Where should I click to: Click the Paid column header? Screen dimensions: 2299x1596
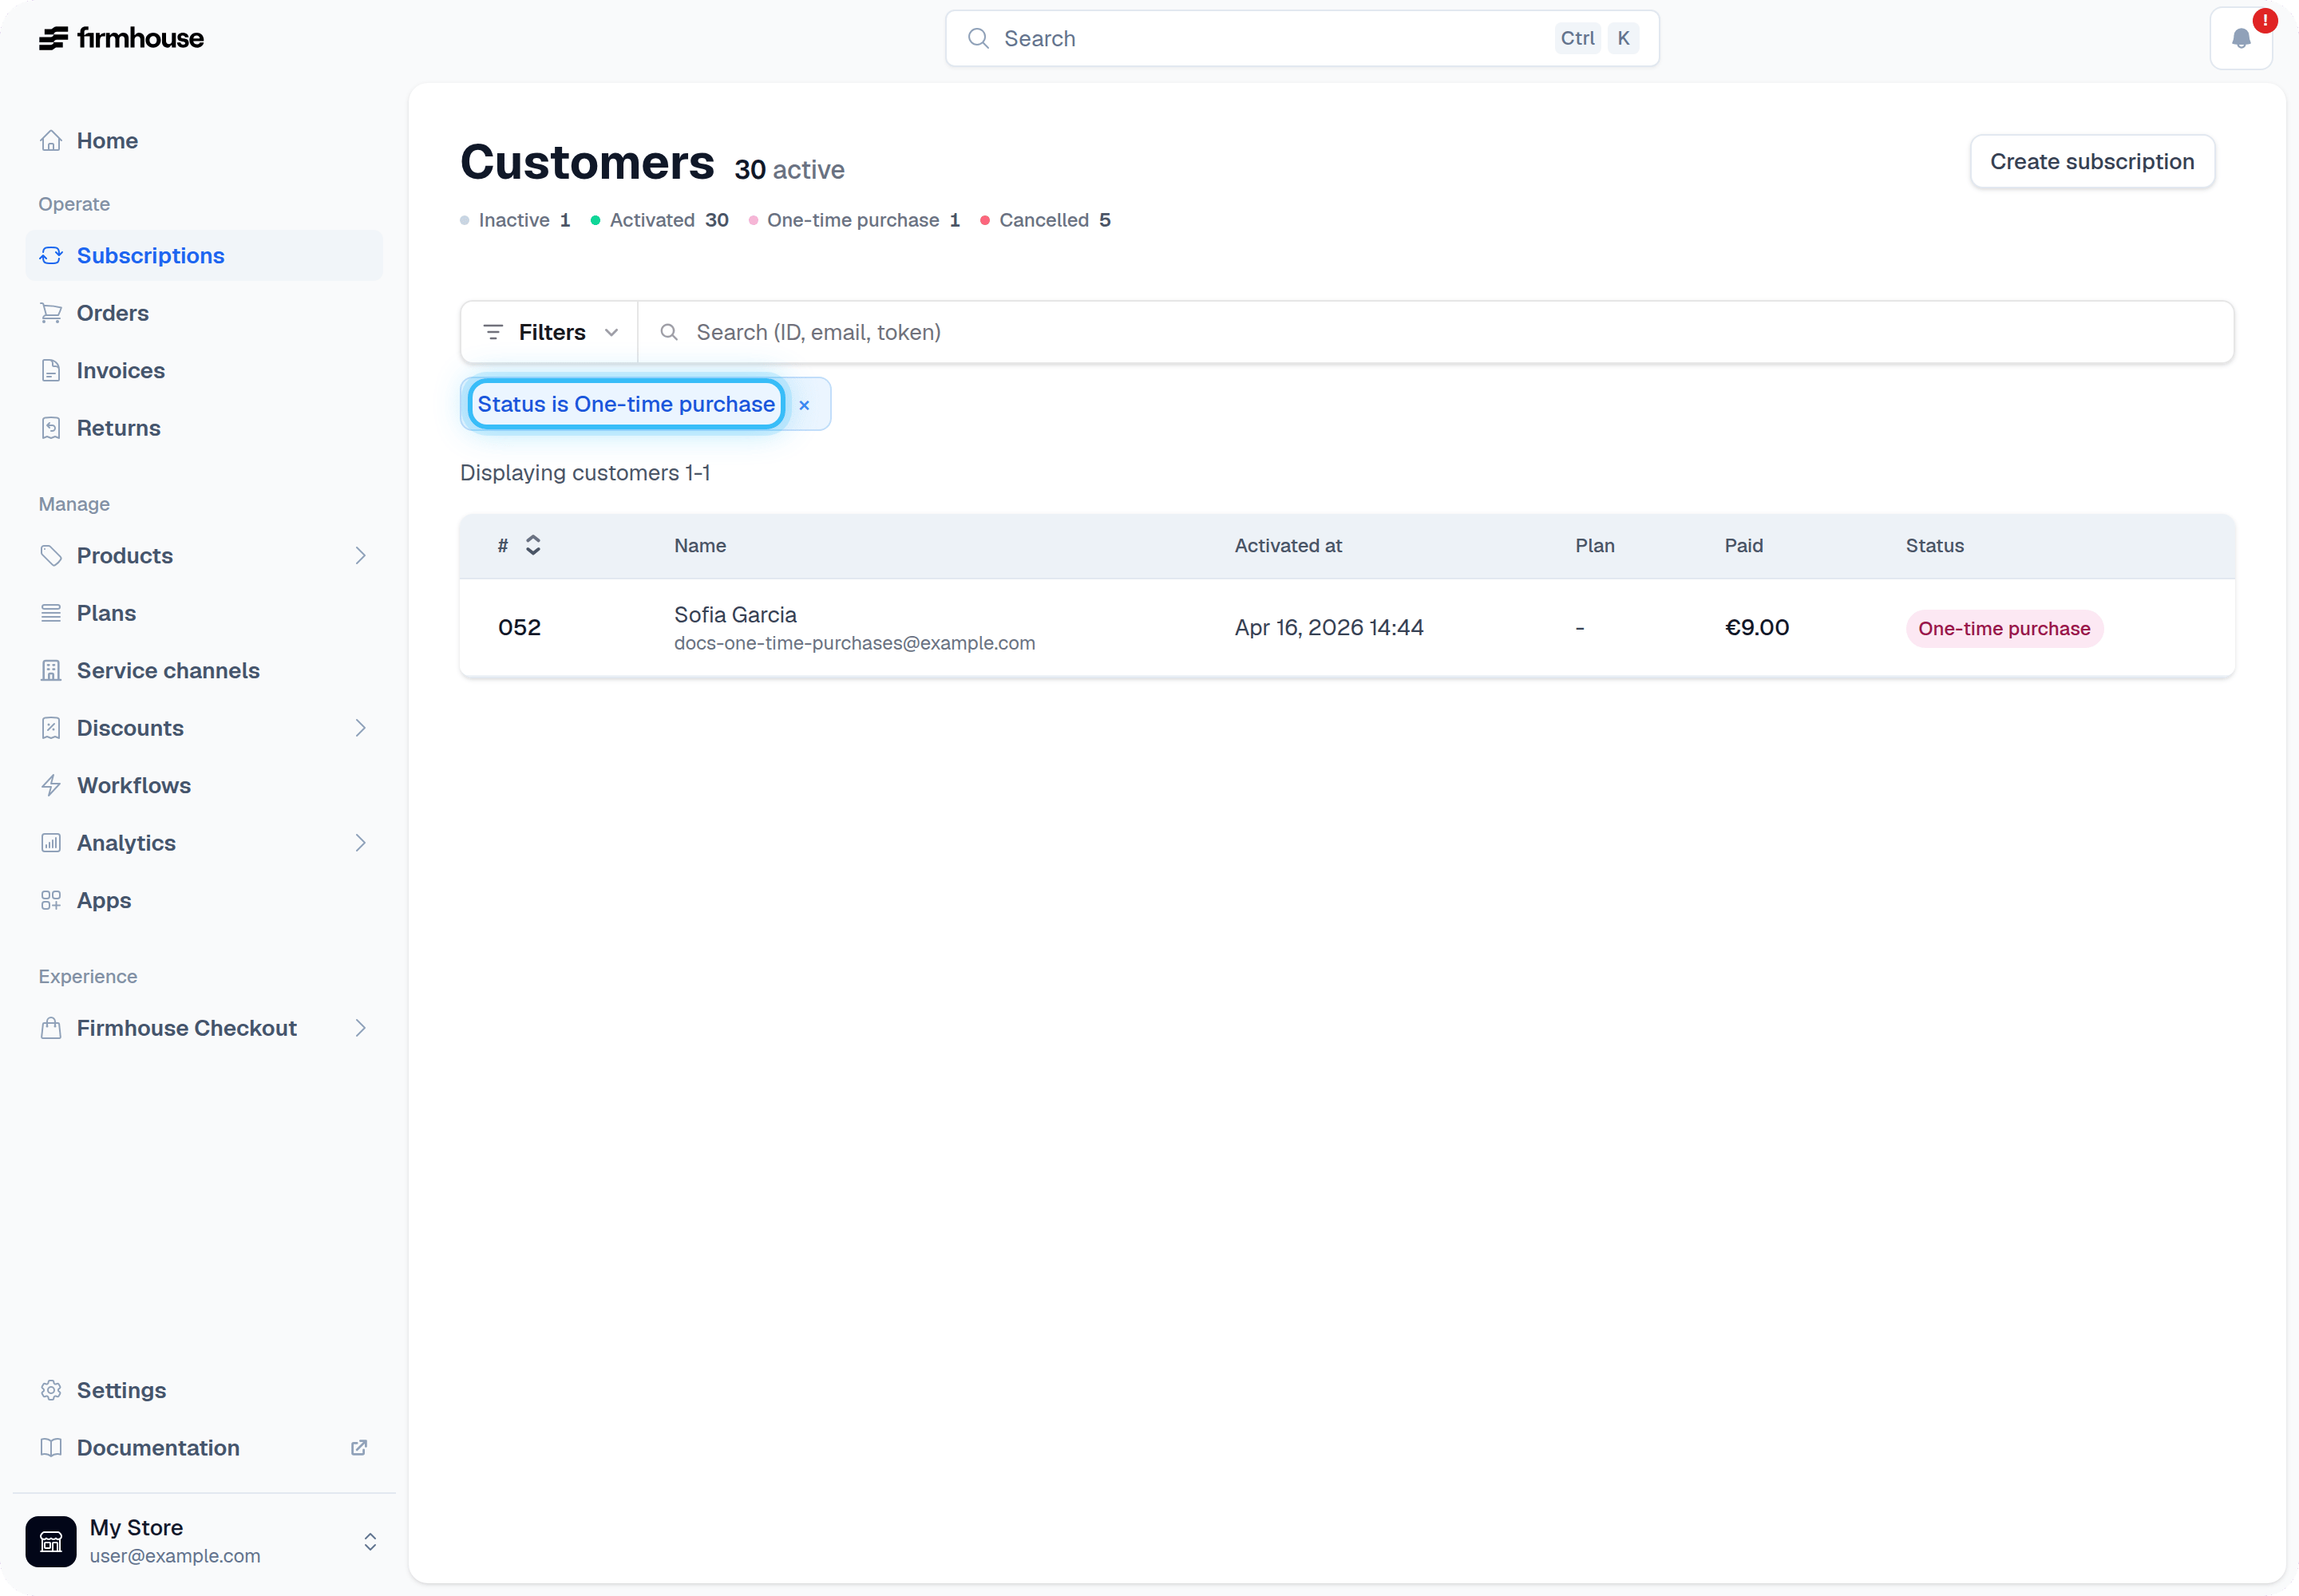point(1743,546)
